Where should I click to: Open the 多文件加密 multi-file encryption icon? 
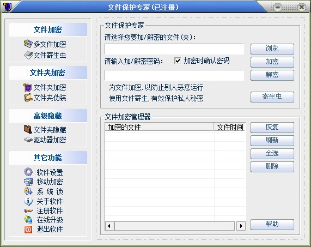click(x=28, y=44)
